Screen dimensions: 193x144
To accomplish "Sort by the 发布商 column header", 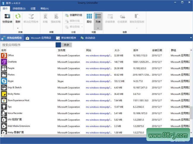I will pyautogui.click(x=61, y=50).
